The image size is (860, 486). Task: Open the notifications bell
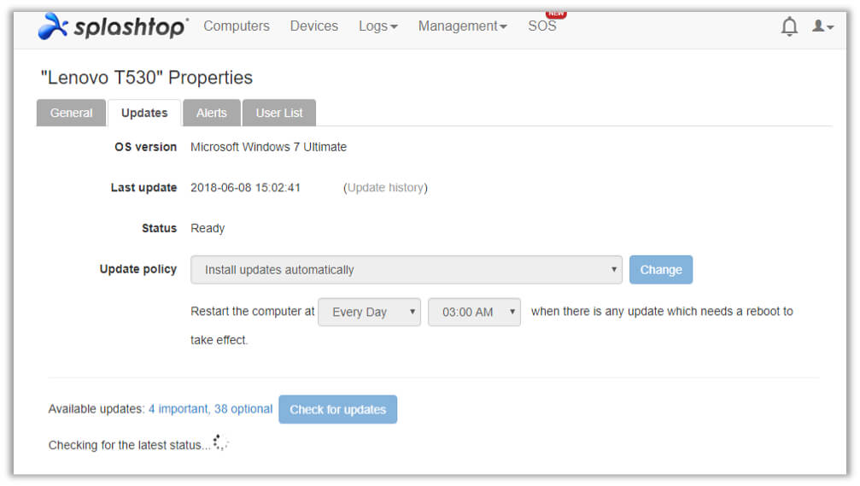pos(789,26)
